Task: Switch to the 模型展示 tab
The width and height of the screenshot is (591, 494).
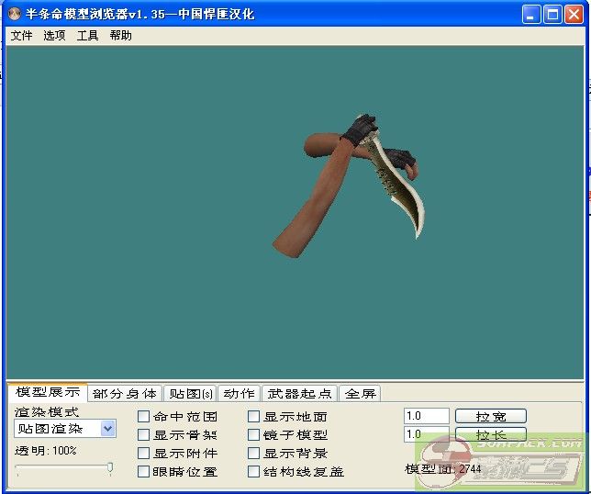Action: pos(48,392)
